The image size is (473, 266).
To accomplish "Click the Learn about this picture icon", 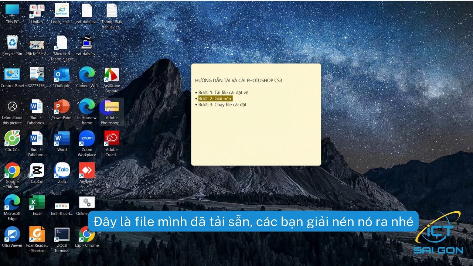I will pyautogui.click(x=12, y=112).
